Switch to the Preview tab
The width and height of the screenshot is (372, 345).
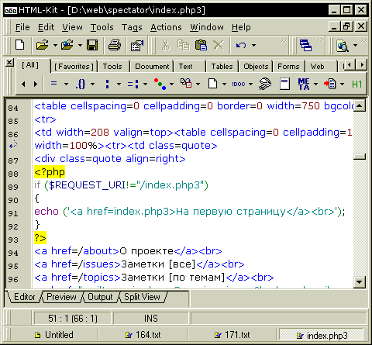61,297
